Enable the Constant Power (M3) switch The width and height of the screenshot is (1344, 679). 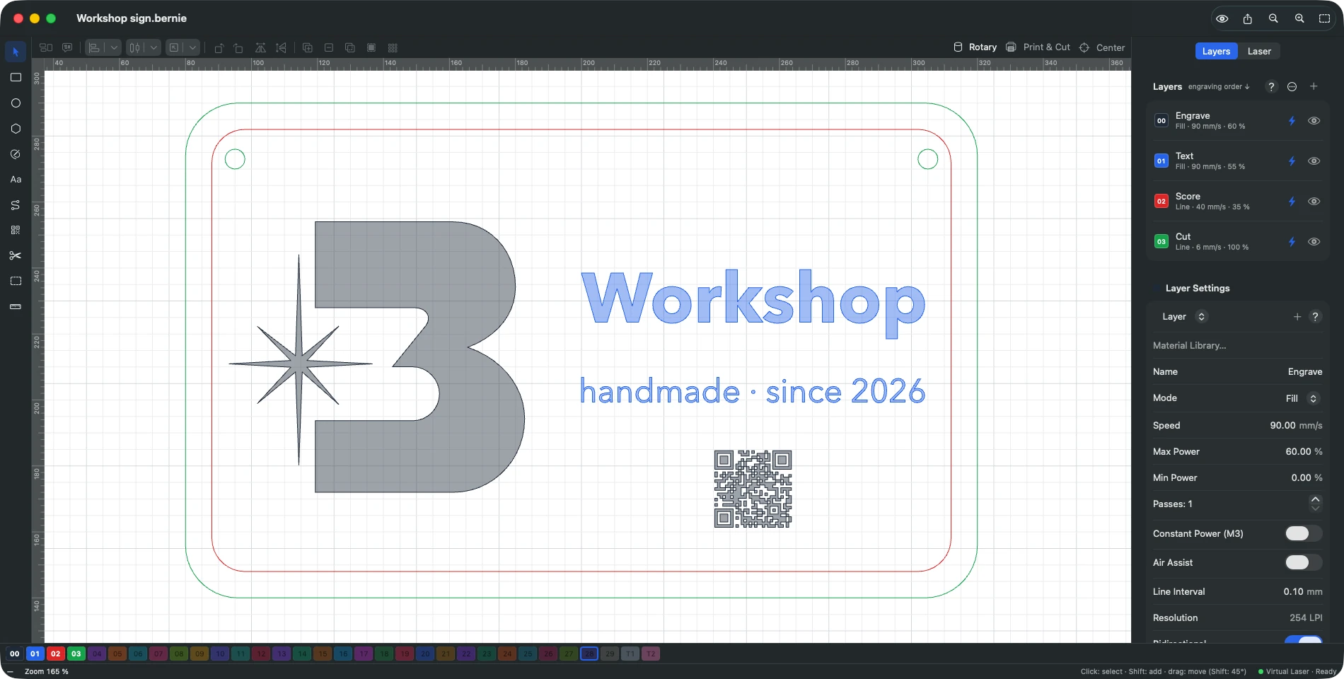click(1303, 533)
